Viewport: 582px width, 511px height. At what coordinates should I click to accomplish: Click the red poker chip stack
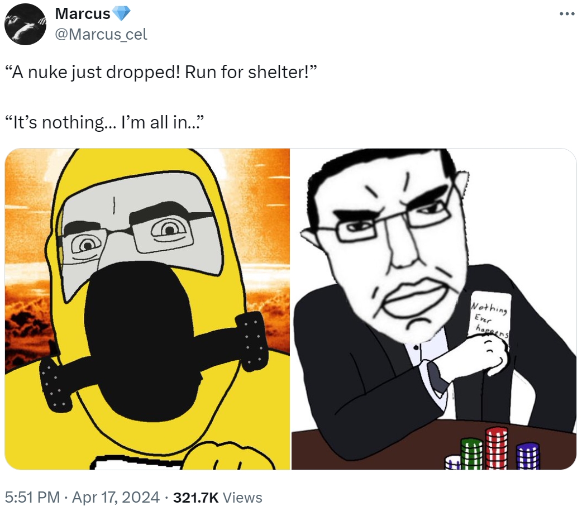[x=496, y=448]
